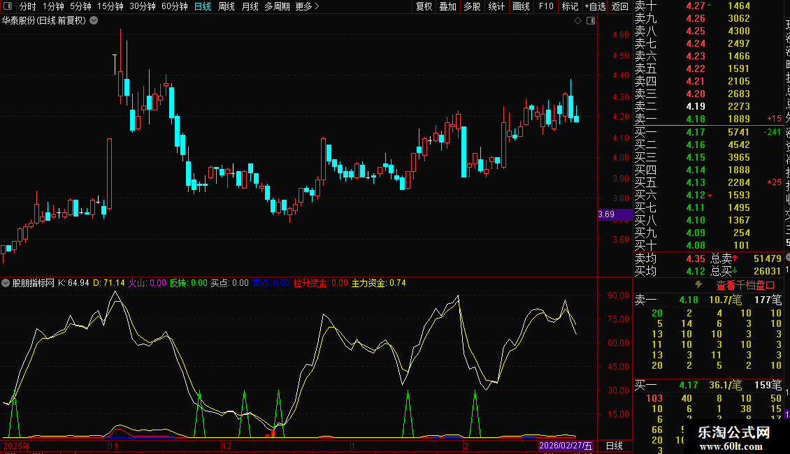The height and width of the screenshot is (454, 790).
Task: Click the 日线 period label at bottom
Action: click(x=614, y=446)
